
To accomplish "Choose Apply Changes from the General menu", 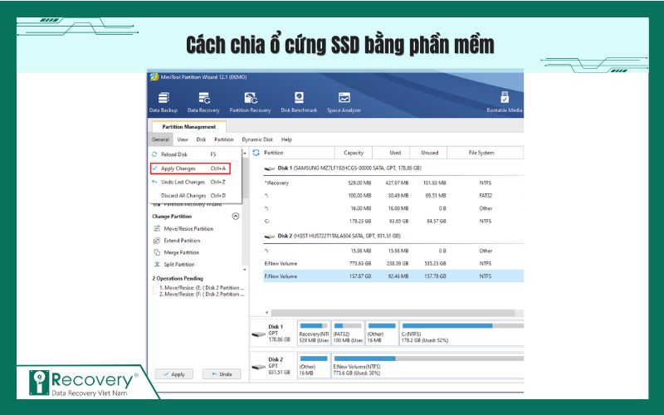I will coord(190,168).
